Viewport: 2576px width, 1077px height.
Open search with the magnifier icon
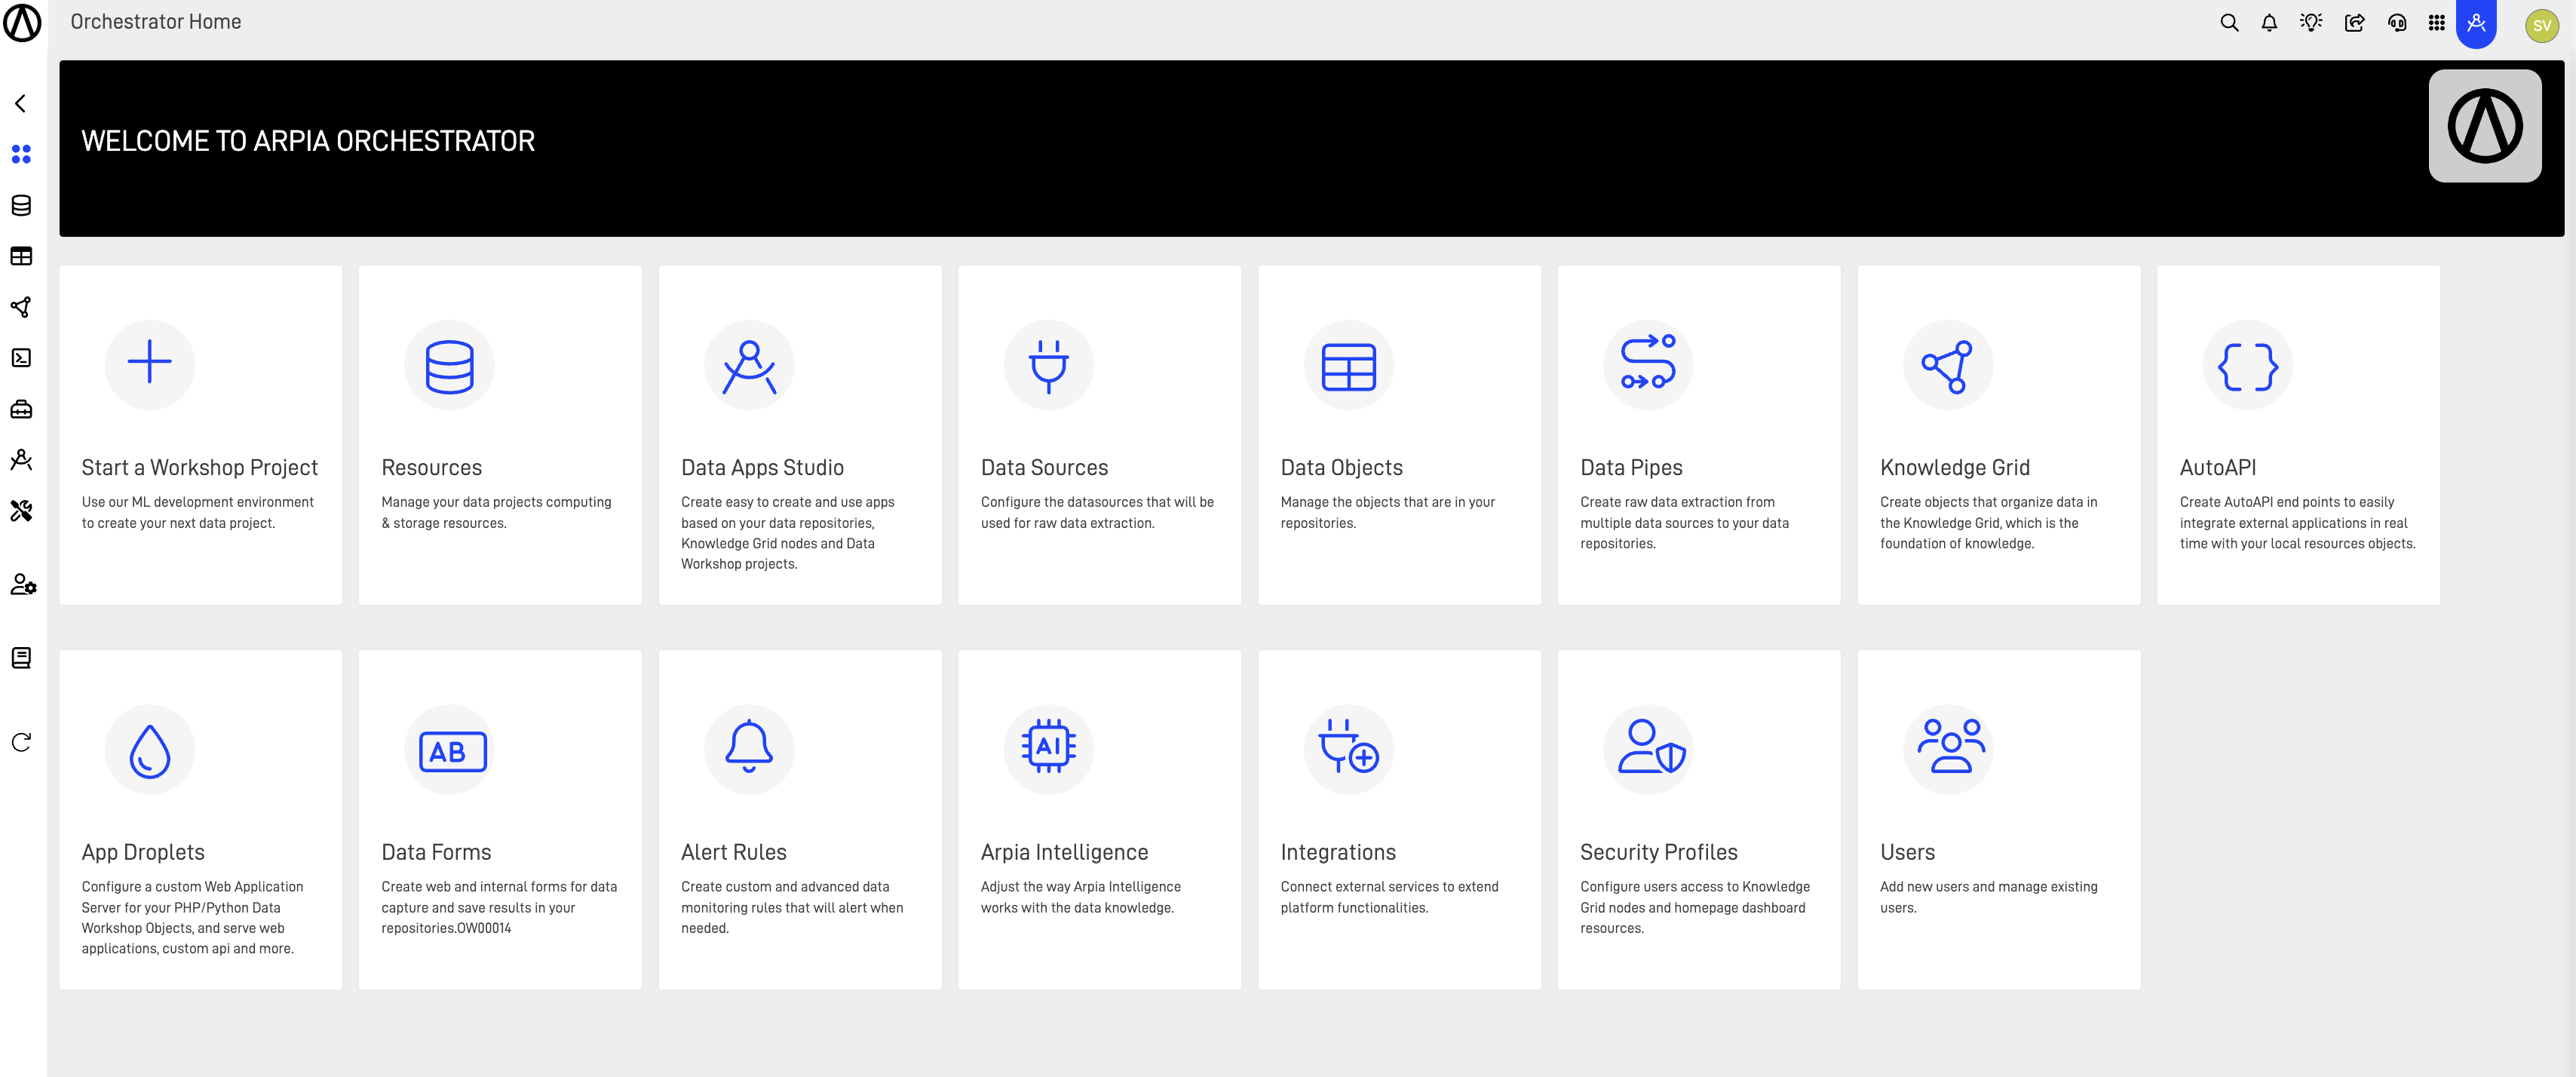(2229, 22)
